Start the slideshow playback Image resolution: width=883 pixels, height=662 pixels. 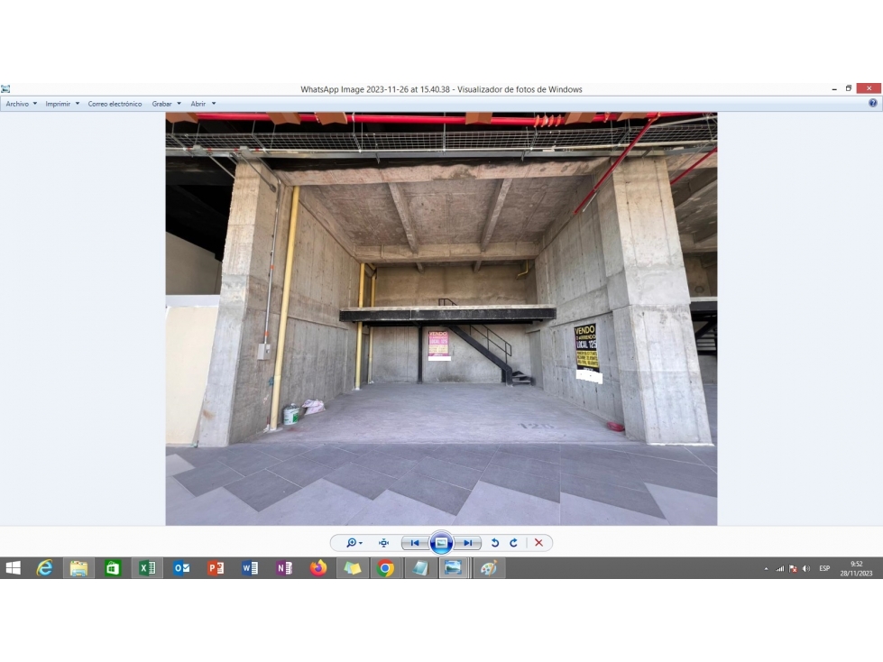[x=442, y=543]
